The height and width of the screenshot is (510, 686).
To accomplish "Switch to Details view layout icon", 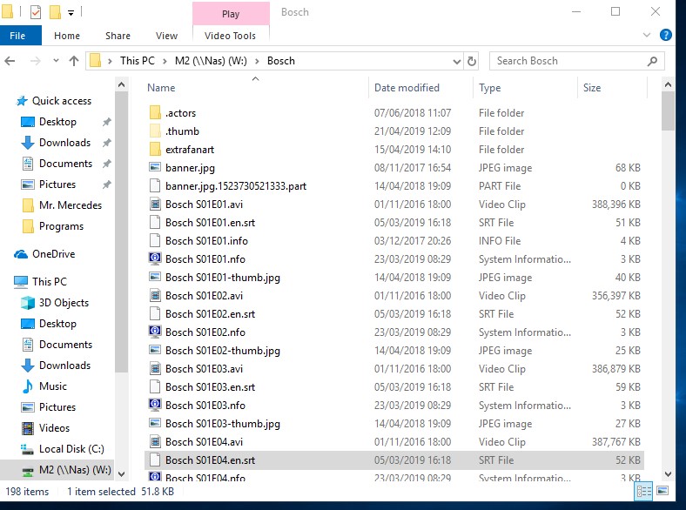I will (x=643, y=491).
